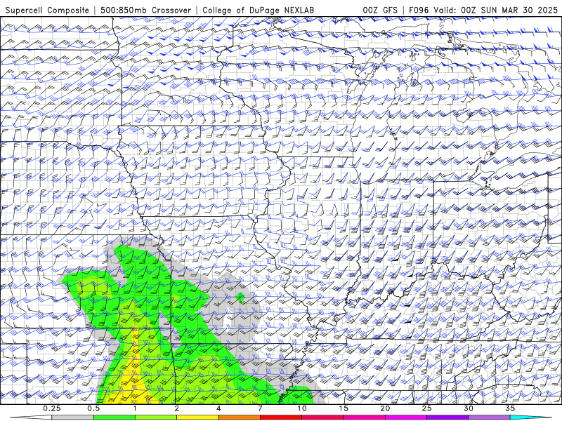This screenshot has height=421, width=562.
Task: Click the gray legend color segment
Action: click(72, 417)
